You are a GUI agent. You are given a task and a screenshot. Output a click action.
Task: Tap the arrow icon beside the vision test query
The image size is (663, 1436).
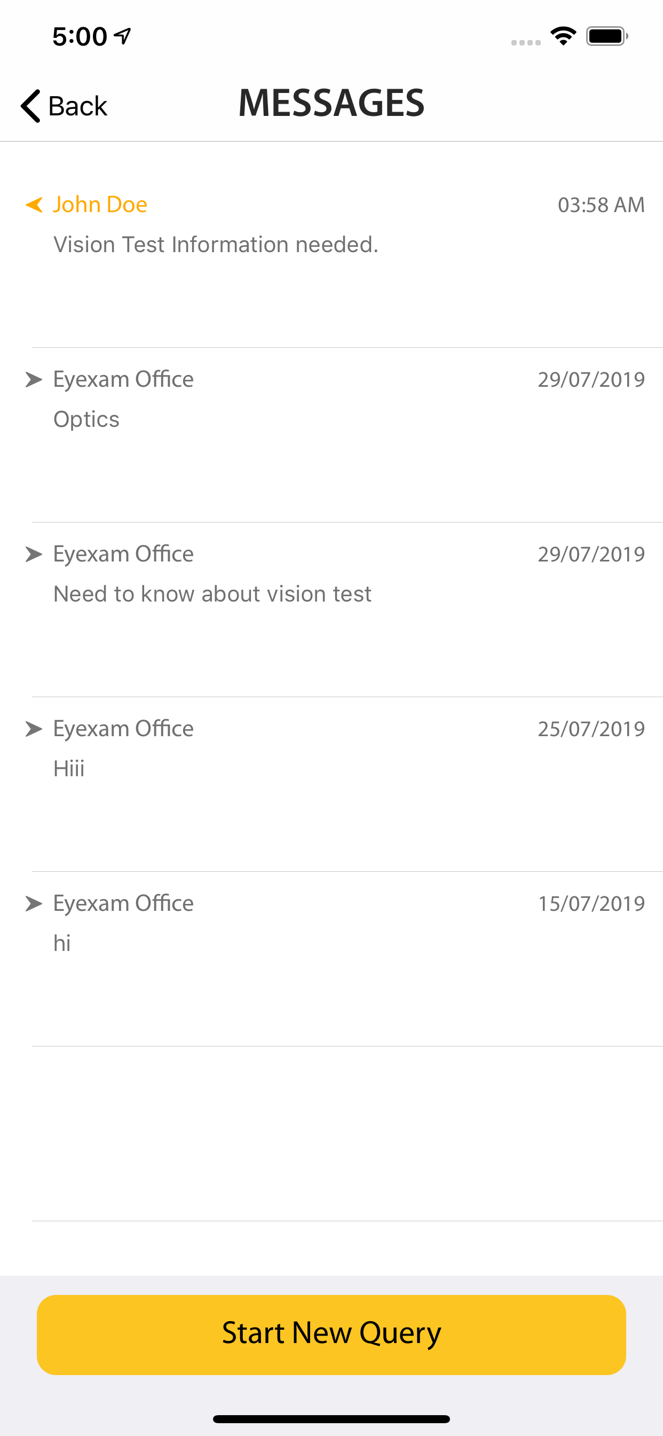coord(34,554)
